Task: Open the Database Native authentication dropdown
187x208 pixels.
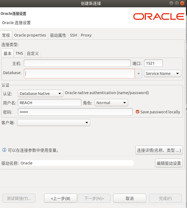Action: (x=41, y=94)
